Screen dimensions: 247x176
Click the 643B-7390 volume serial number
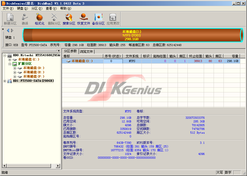click(x=124, y=143)
